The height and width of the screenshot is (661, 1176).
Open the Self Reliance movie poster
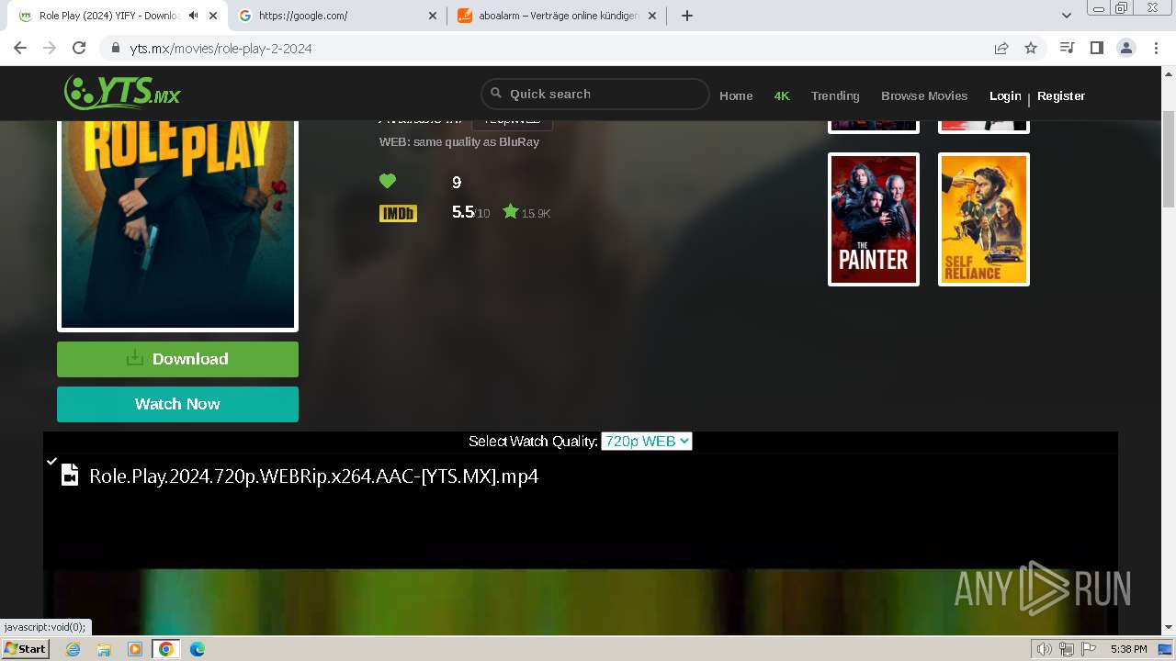(x=984, y=219)
